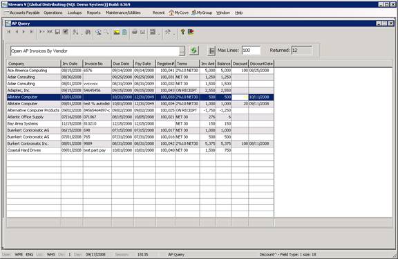Click the DiscountDate column header

point(261,64)
